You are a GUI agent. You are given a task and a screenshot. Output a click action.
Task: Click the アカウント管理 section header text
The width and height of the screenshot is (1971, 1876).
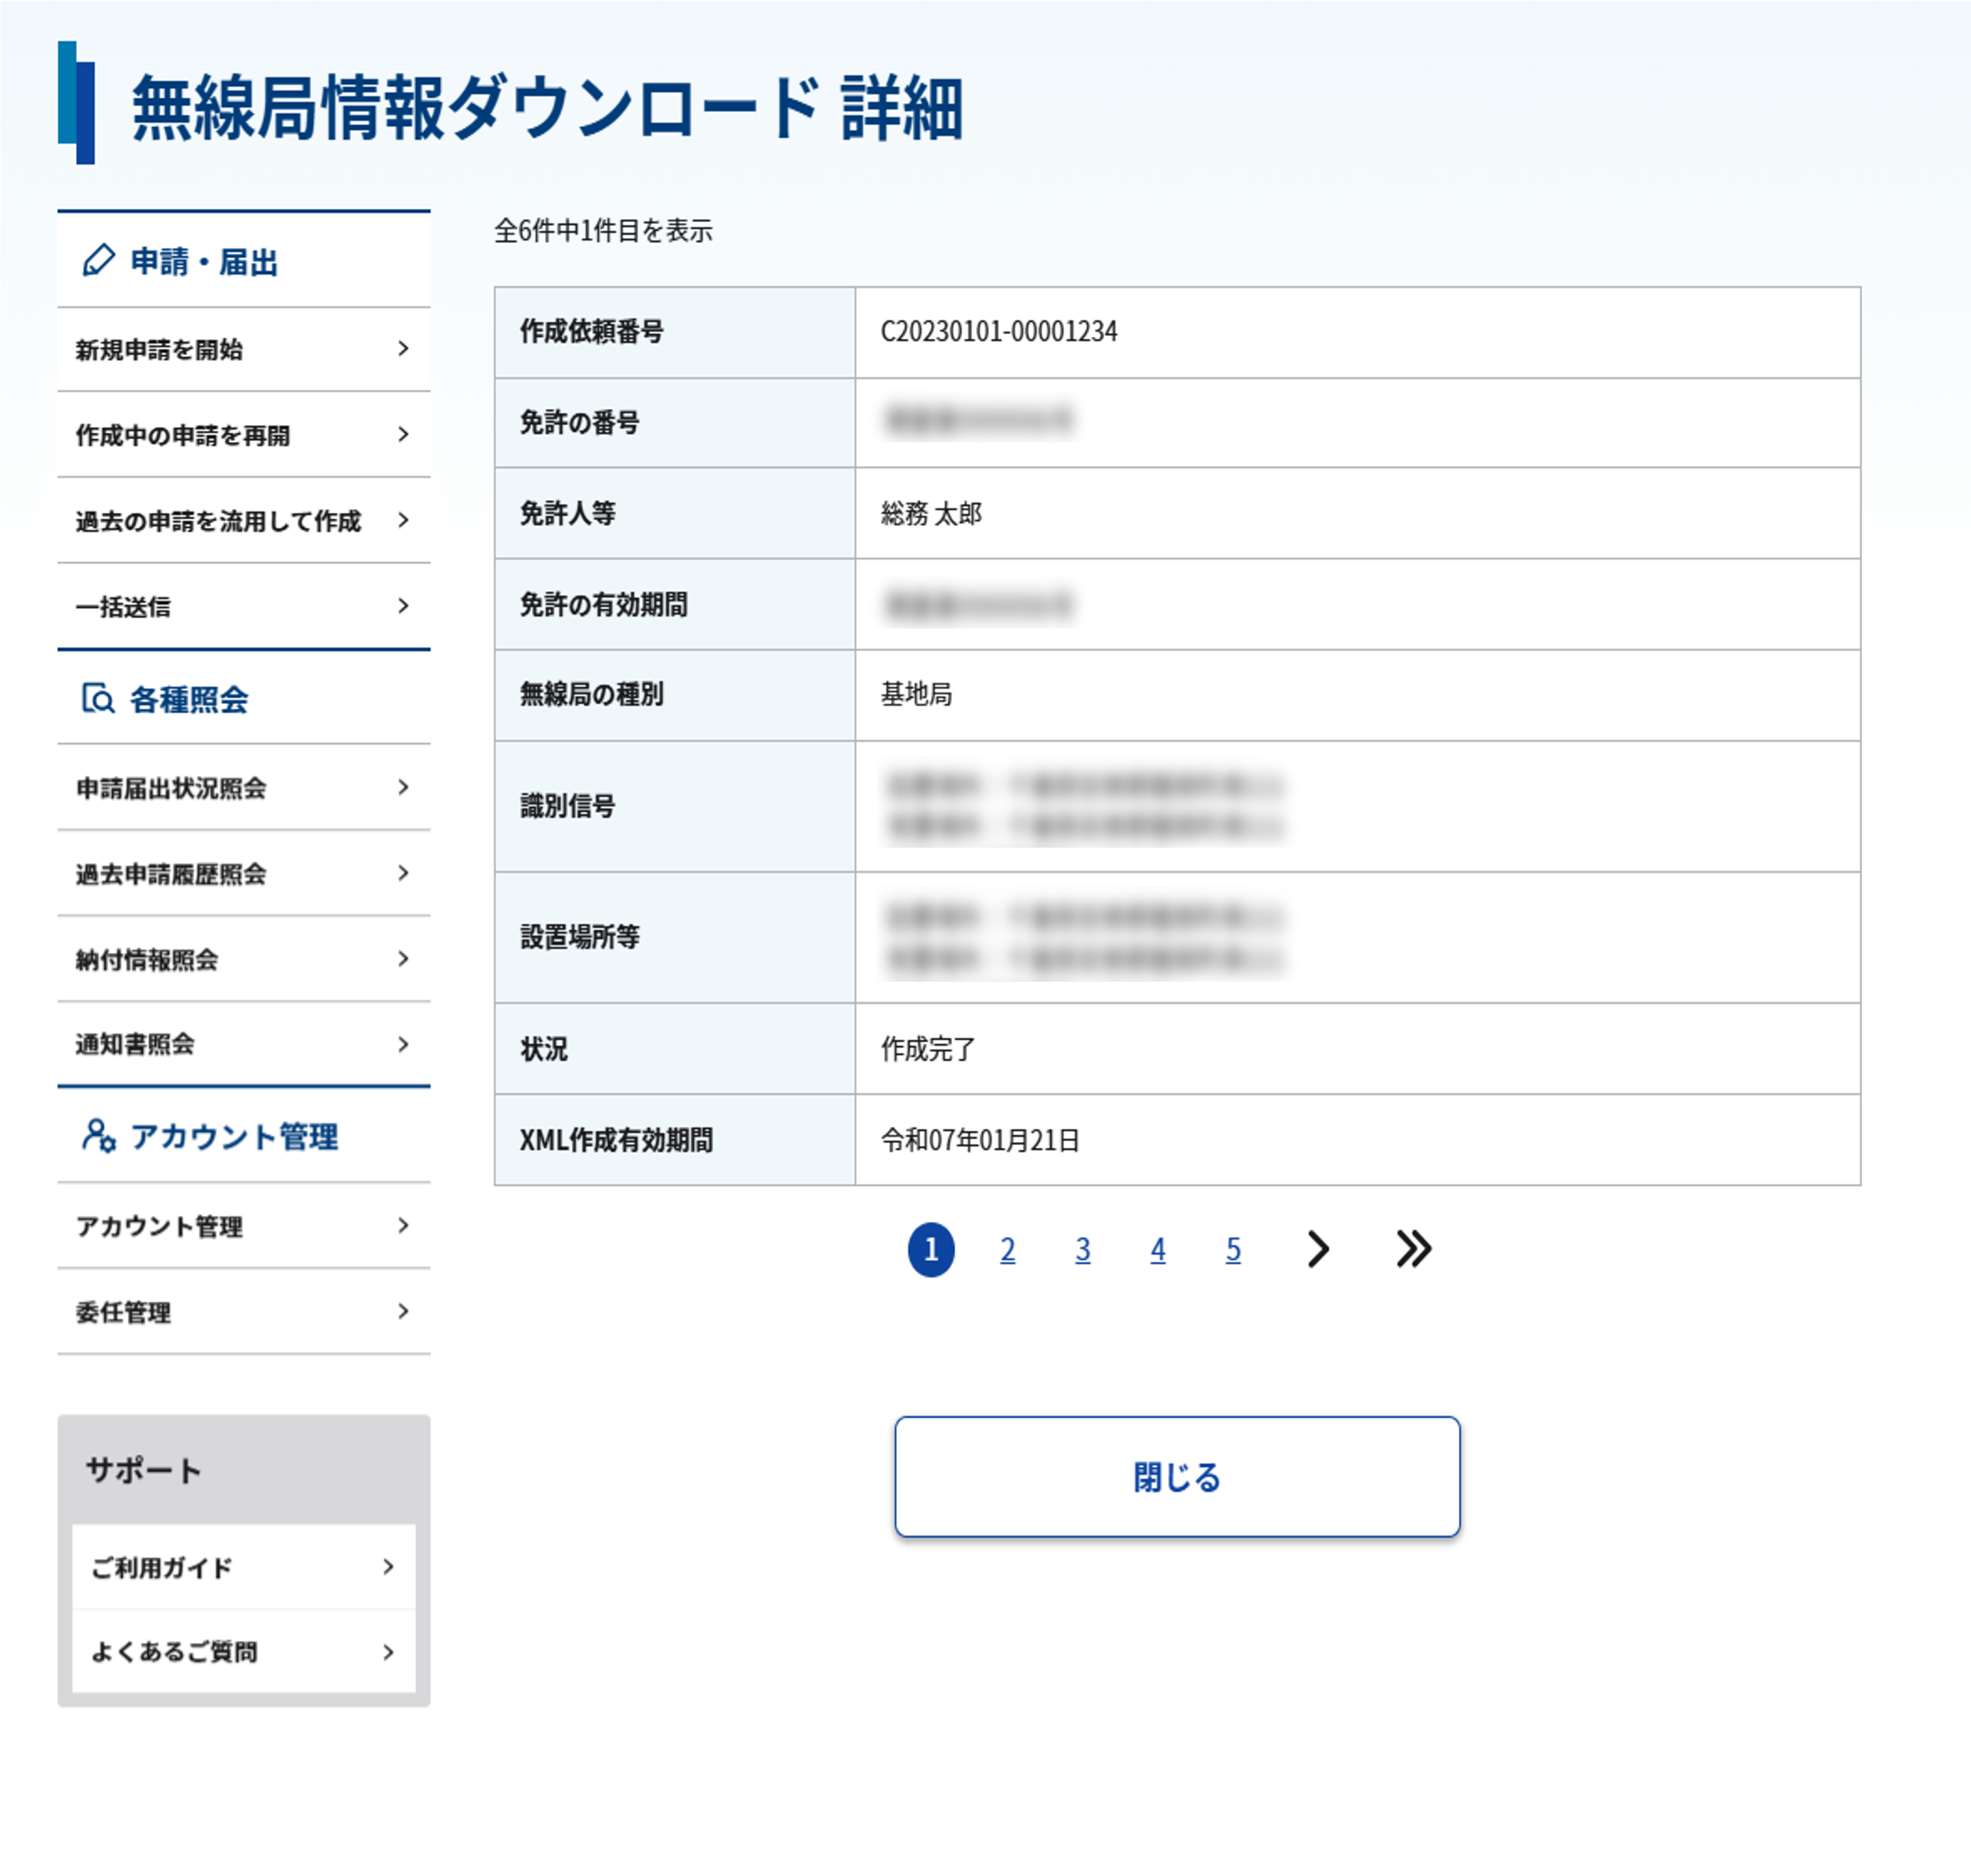tap(234, 1137)
